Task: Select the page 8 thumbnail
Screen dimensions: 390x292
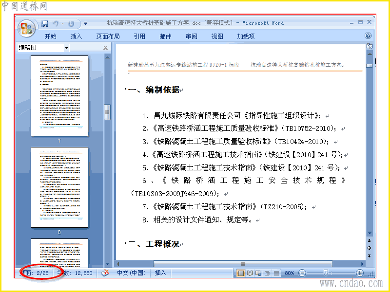Action: point(59,187)
